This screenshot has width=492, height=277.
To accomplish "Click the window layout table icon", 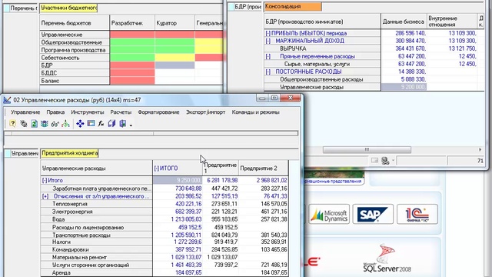I will [91, 124].
